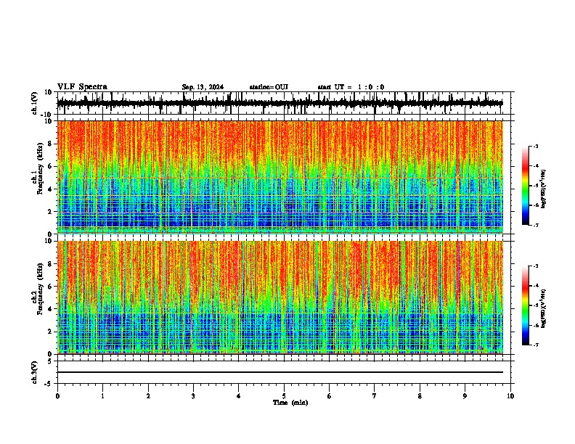Click the "ch.1(V)" waveform axis label

pyautogui.click(x=35, y=103)
